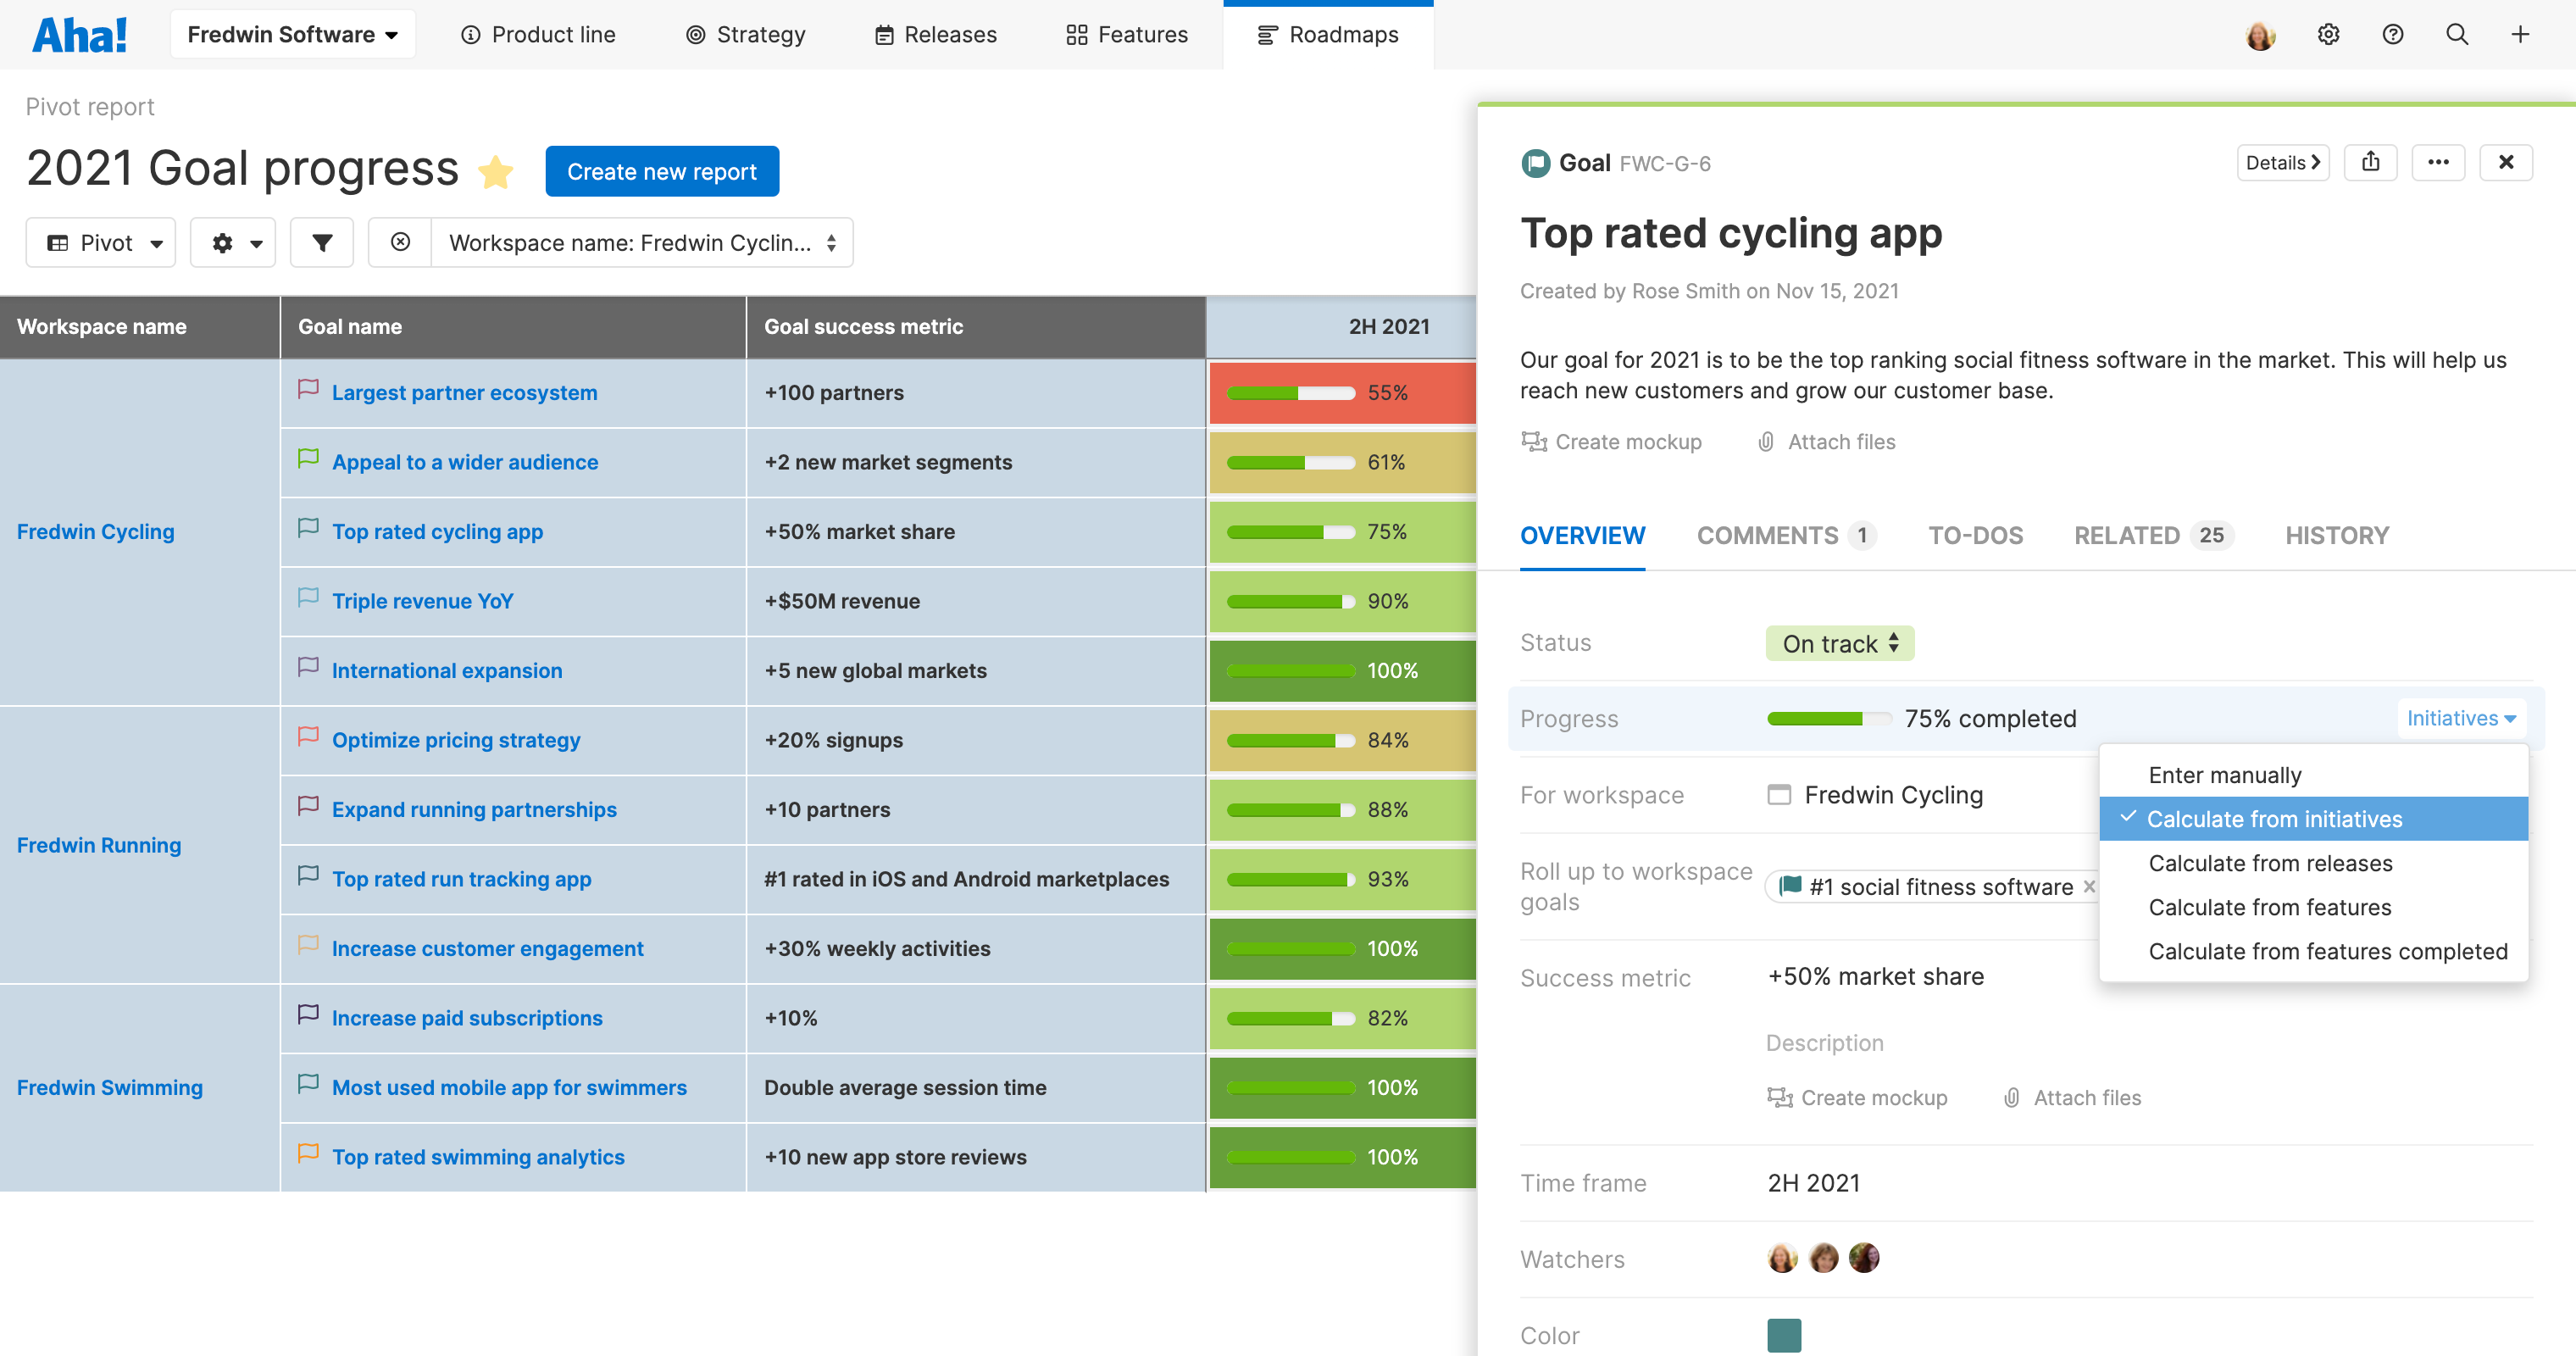Click the goal color swatch
Screen dimensions: 2576x1356
tap(1784, 1334)
